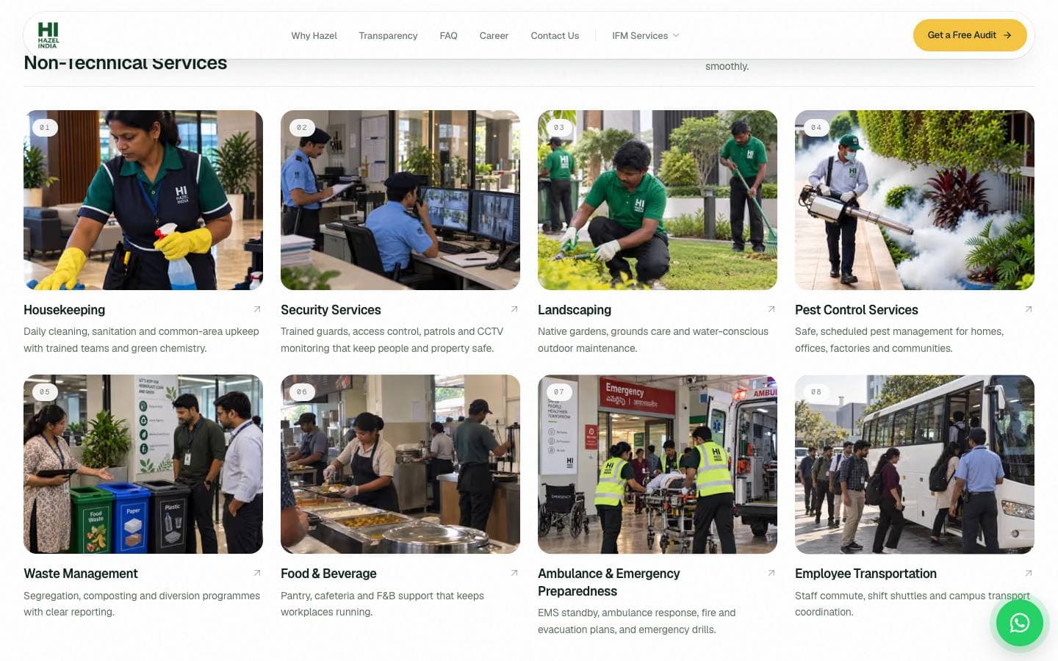Go to the Transparency page

coord(388,35)
